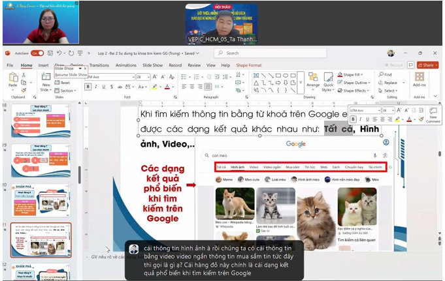Click the font color red swatch
This screenshot has width=445, height=281.
pos(168,87)
